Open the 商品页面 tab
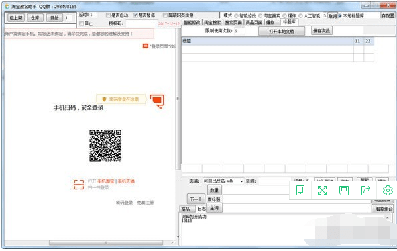The image size is (397, 251). (254, 23)
